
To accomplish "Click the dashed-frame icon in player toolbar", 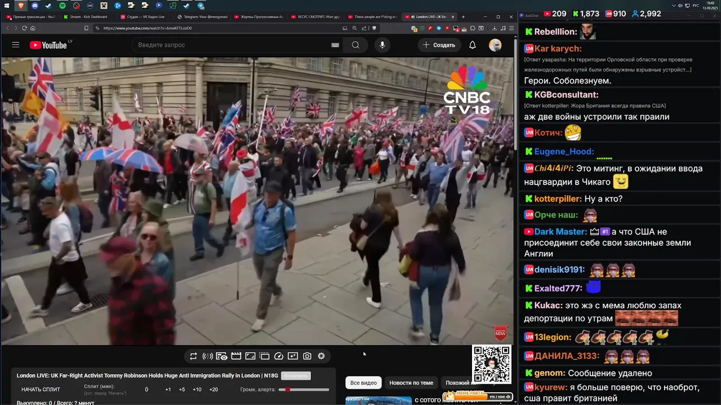I will tap(264, 356).
